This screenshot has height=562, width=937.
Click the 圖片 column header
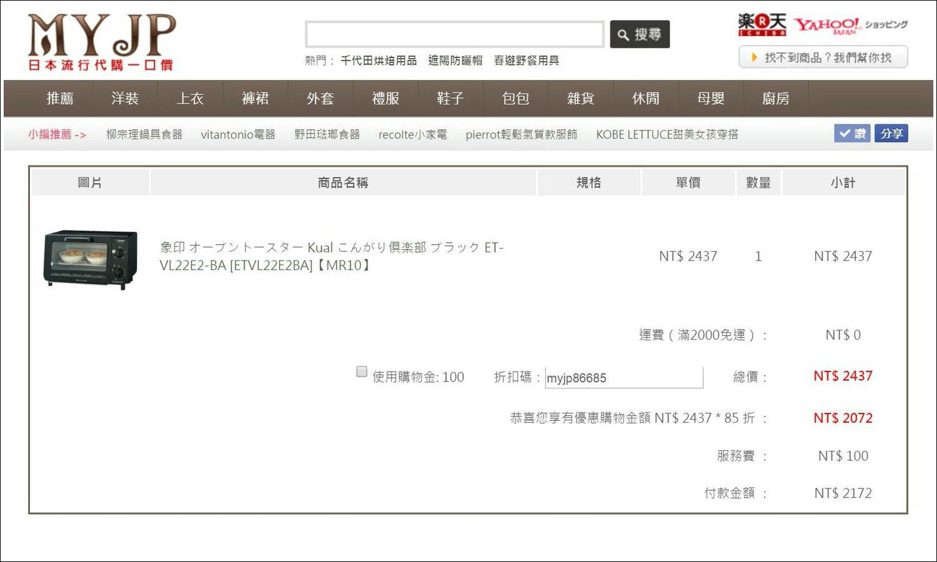[x=90, y=182]
